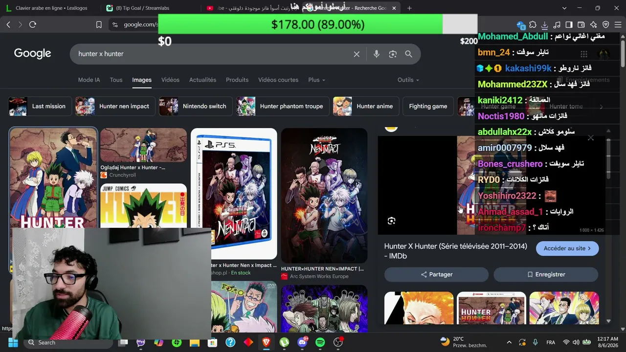Open the Brave VPN shield icon

605,24
